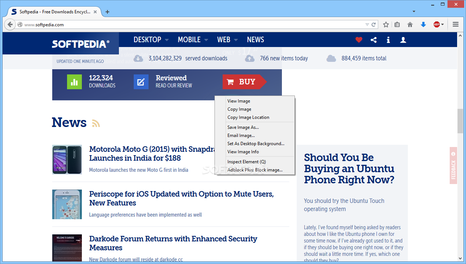Click '3,104,282,329 served downloads' text
466x264 pixels.
(188, 58)
